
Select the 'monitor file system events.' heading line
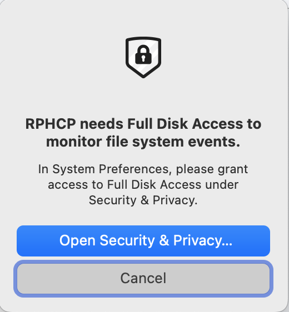[143, 142]
